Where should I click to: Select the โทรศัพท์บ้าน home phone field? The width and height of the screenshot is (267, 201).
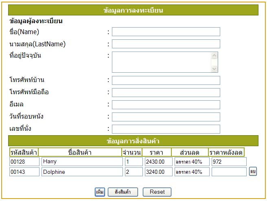(x=166, y=80)
